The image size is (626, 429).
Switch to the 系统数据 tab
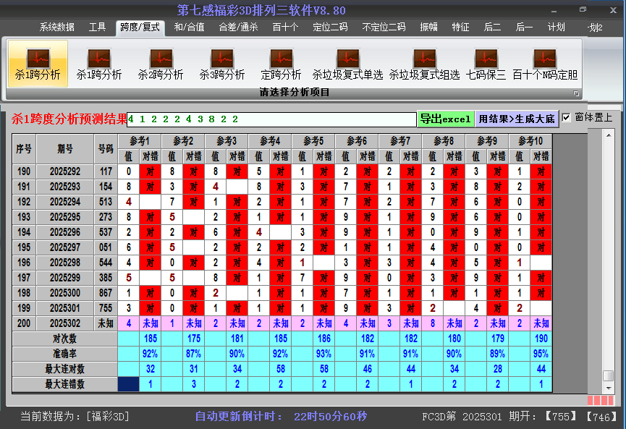pos(56,27)
